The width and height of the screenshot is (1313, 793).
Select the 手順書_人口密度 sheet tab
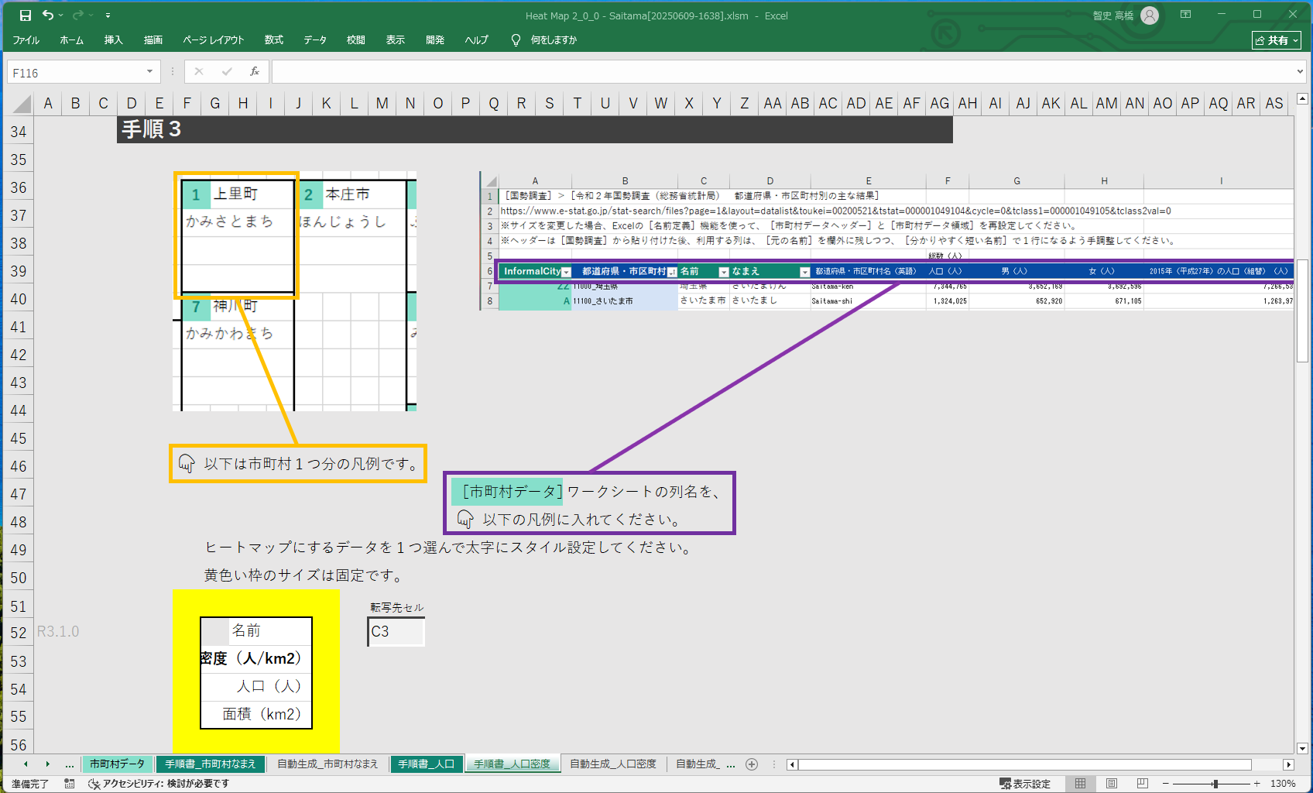pyautogui.click(x=512, y=764)
